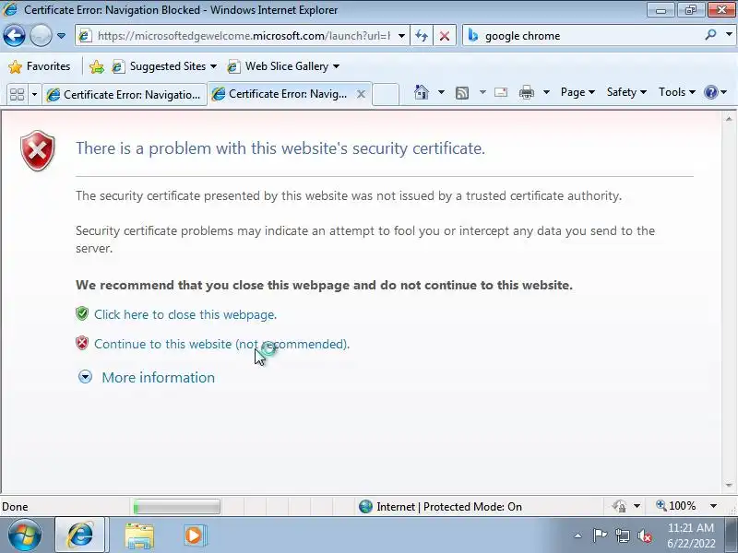The width and height of the screenshot is (738, 553).
Task: Open the Web Slice Gallery link
Action: 283,66
